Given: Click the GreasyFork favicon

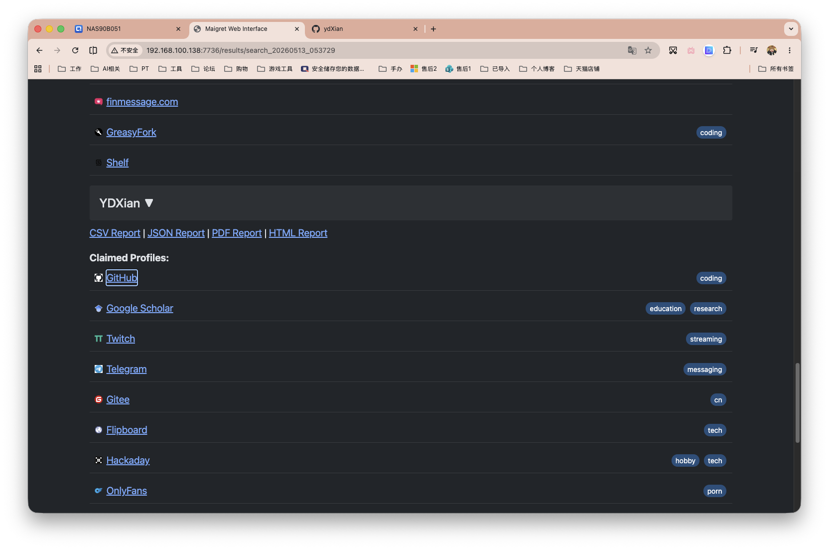Looking at the screenshot, I should (x=99, y=132).
